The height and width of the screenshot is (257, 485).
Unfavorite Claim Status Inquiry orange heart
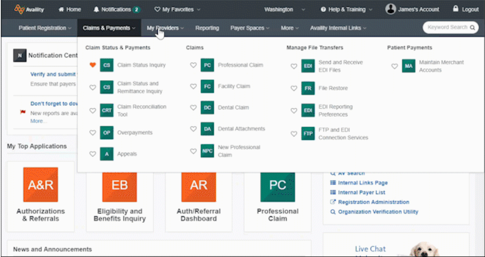click(93, 65)
